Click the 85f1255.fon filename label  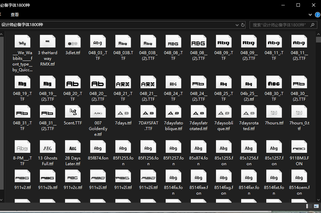click(123, 161)
